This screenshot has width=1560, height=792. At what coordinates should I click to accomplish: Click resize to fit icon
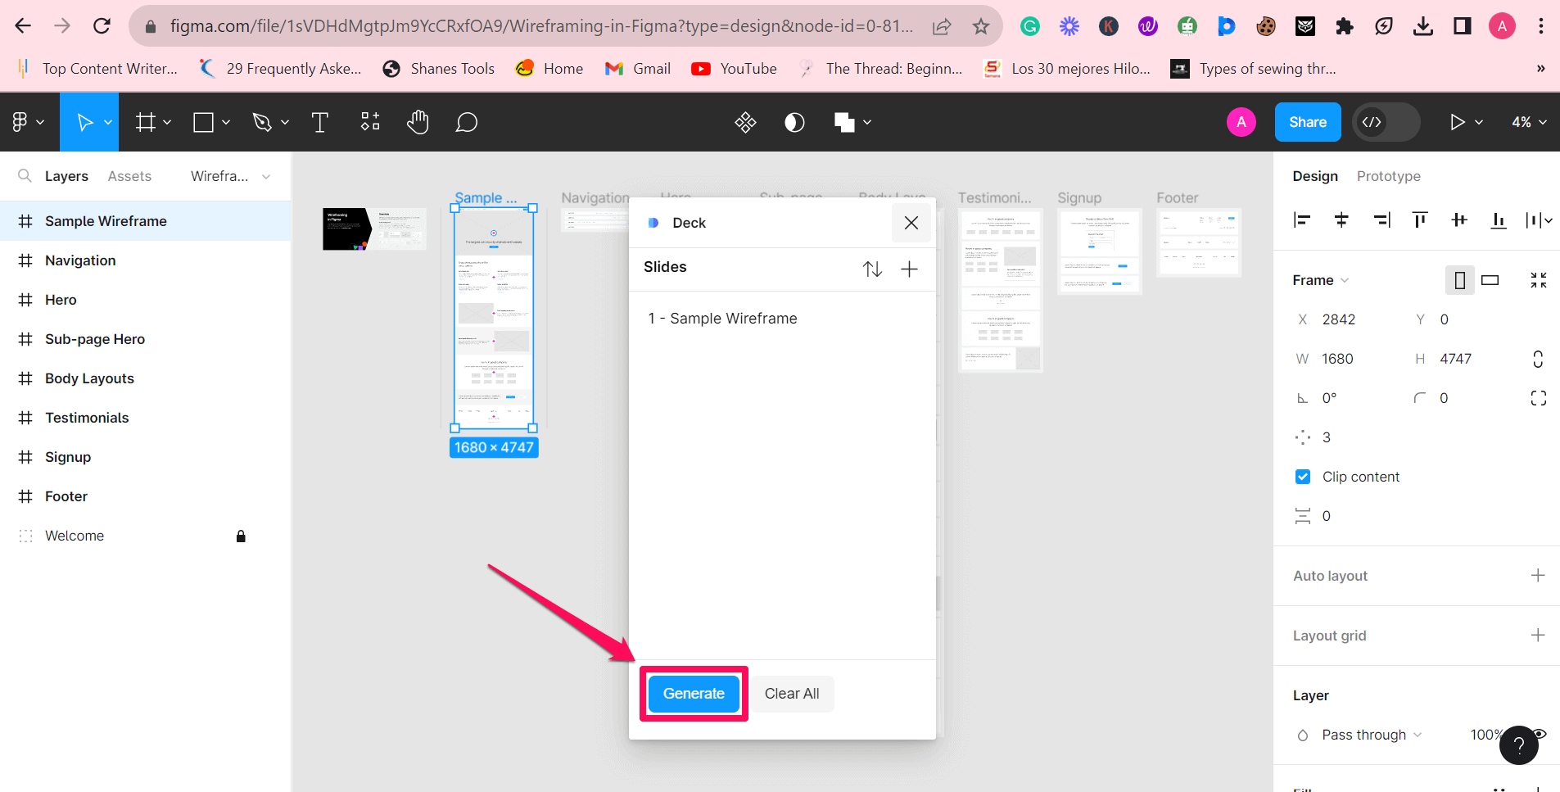pos(1538,280)
